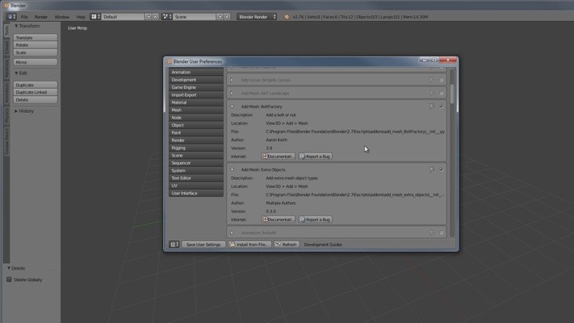Select the Game Engine category
The width and height of the screenshot is (574, 323).
(x=196, y=87)
